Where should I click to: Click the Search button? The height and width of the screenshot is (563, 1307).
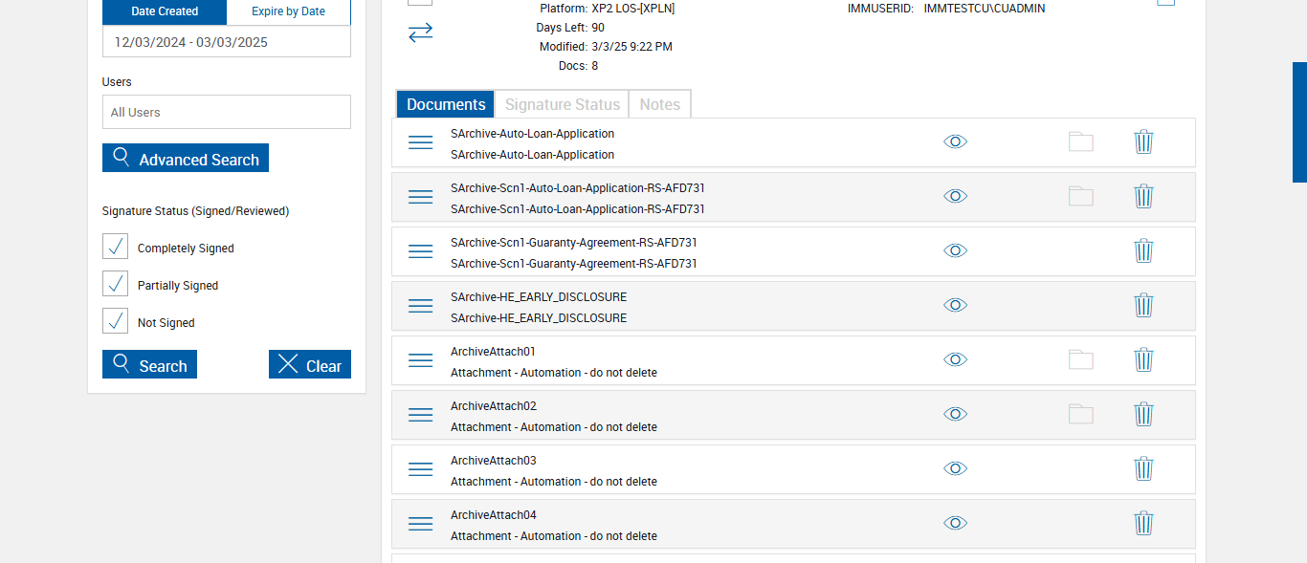click(149, 364)
